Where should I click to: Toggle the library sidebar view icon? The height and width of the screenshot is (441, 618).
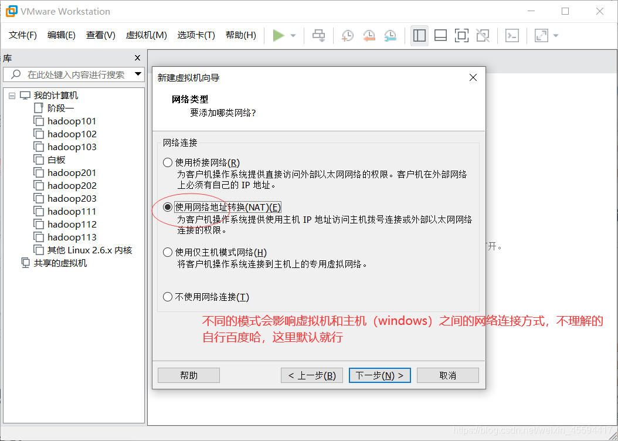coord(419,35)
